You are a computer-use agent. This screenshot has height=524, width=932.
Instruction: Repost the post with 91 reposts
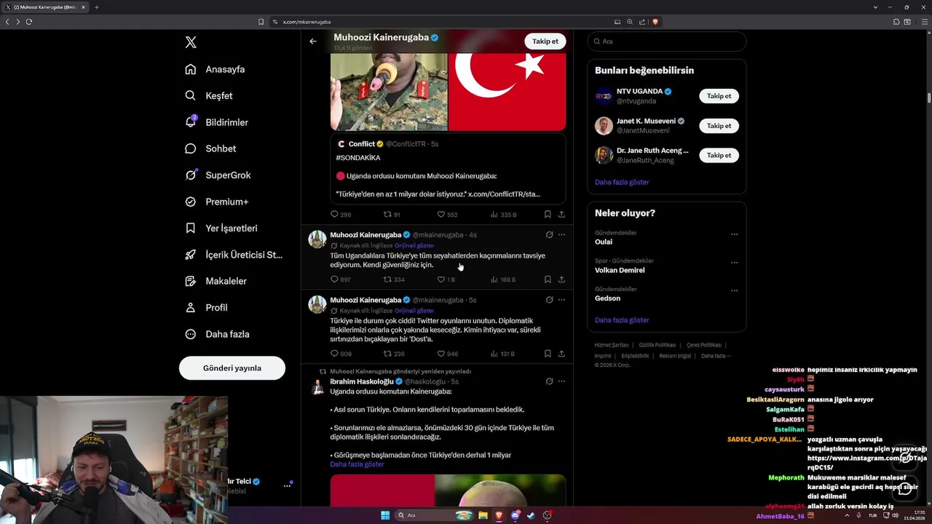[x=392, y=215]
